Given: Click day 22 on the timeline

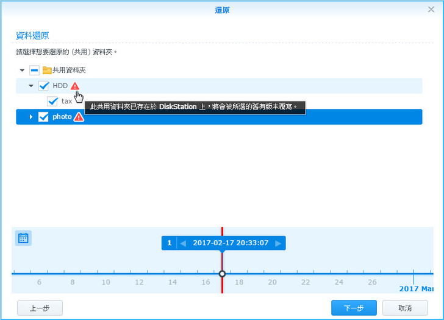Looking at the screenshot, I should (306, 282).
